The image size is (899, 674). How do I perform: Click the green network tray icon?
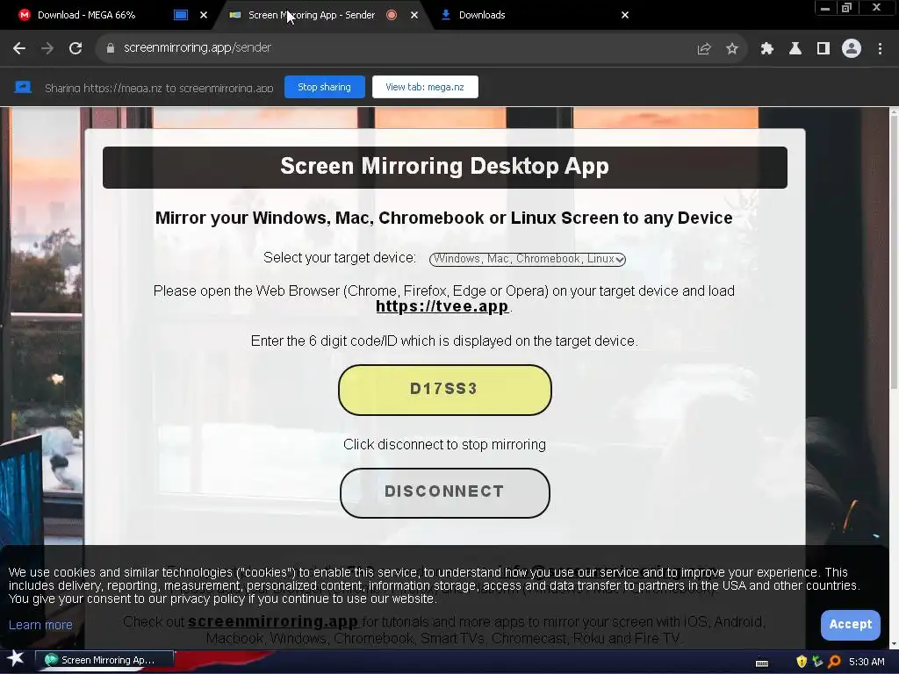coord(818,662)
